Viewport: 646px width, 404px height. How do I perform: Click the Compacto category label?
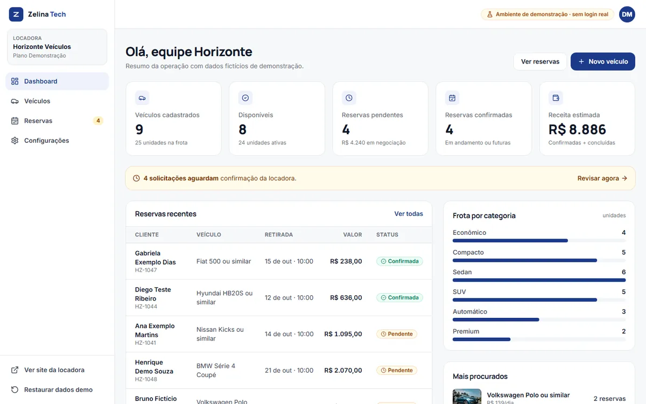point(468,252)
